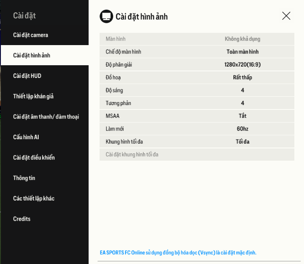Viewport: 304px width, 264px height.
Task: Open Cài đặt điều khiển settings
Action: click(34, 158)
